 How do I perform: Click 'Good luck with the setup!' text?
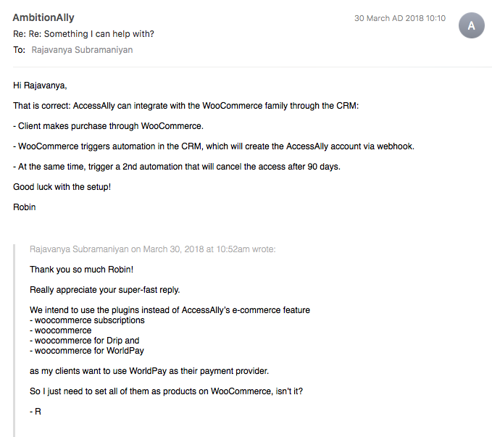pos(62,187)
